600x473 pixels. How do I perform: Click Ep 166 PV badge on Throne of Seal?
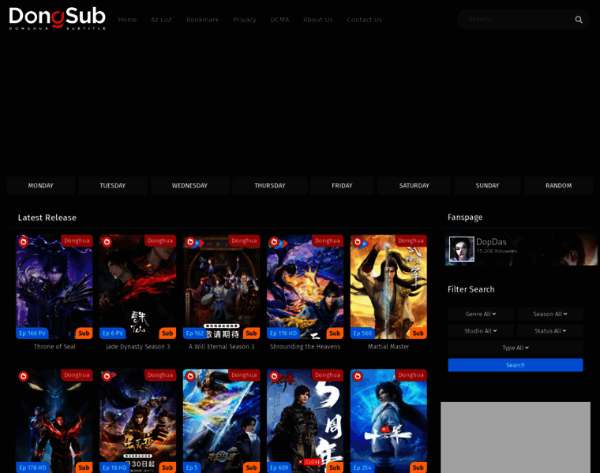click(x=32, y=333)
